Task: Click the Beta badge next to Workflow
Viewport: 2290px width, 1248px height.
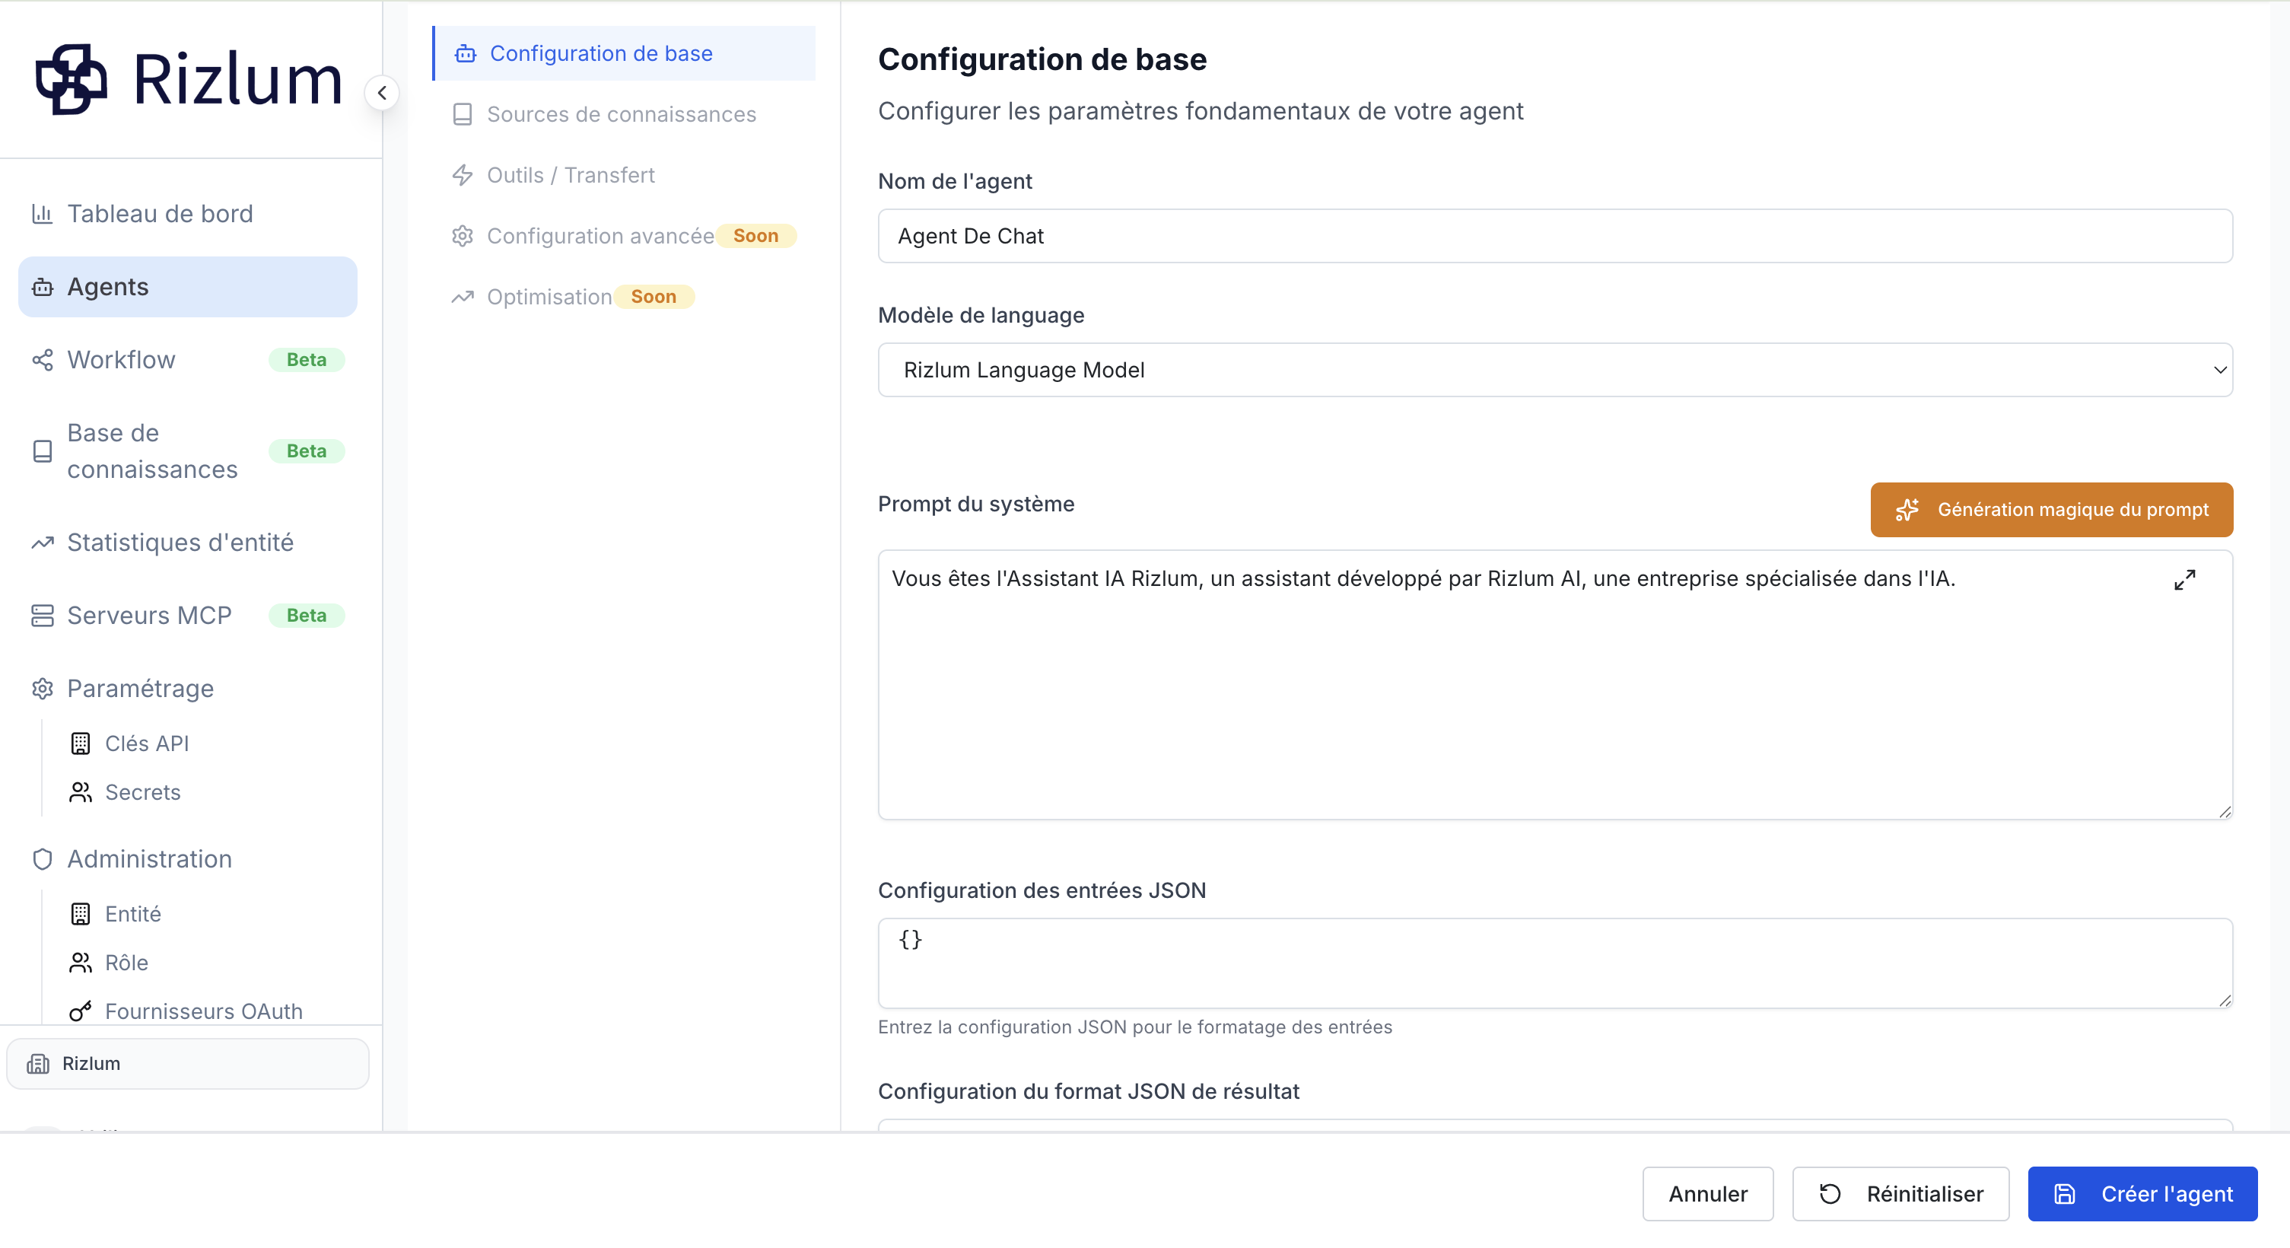Action: pyautogui.click(x=306, y=360)
